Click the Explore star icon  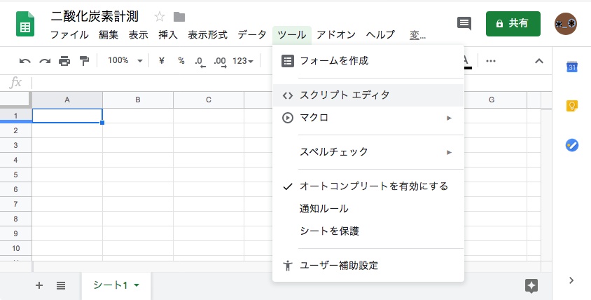531,285
